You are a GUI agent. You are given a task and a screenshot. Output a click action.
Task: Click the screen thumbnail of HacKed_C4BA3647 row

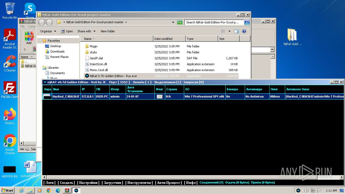pos(47,96)
